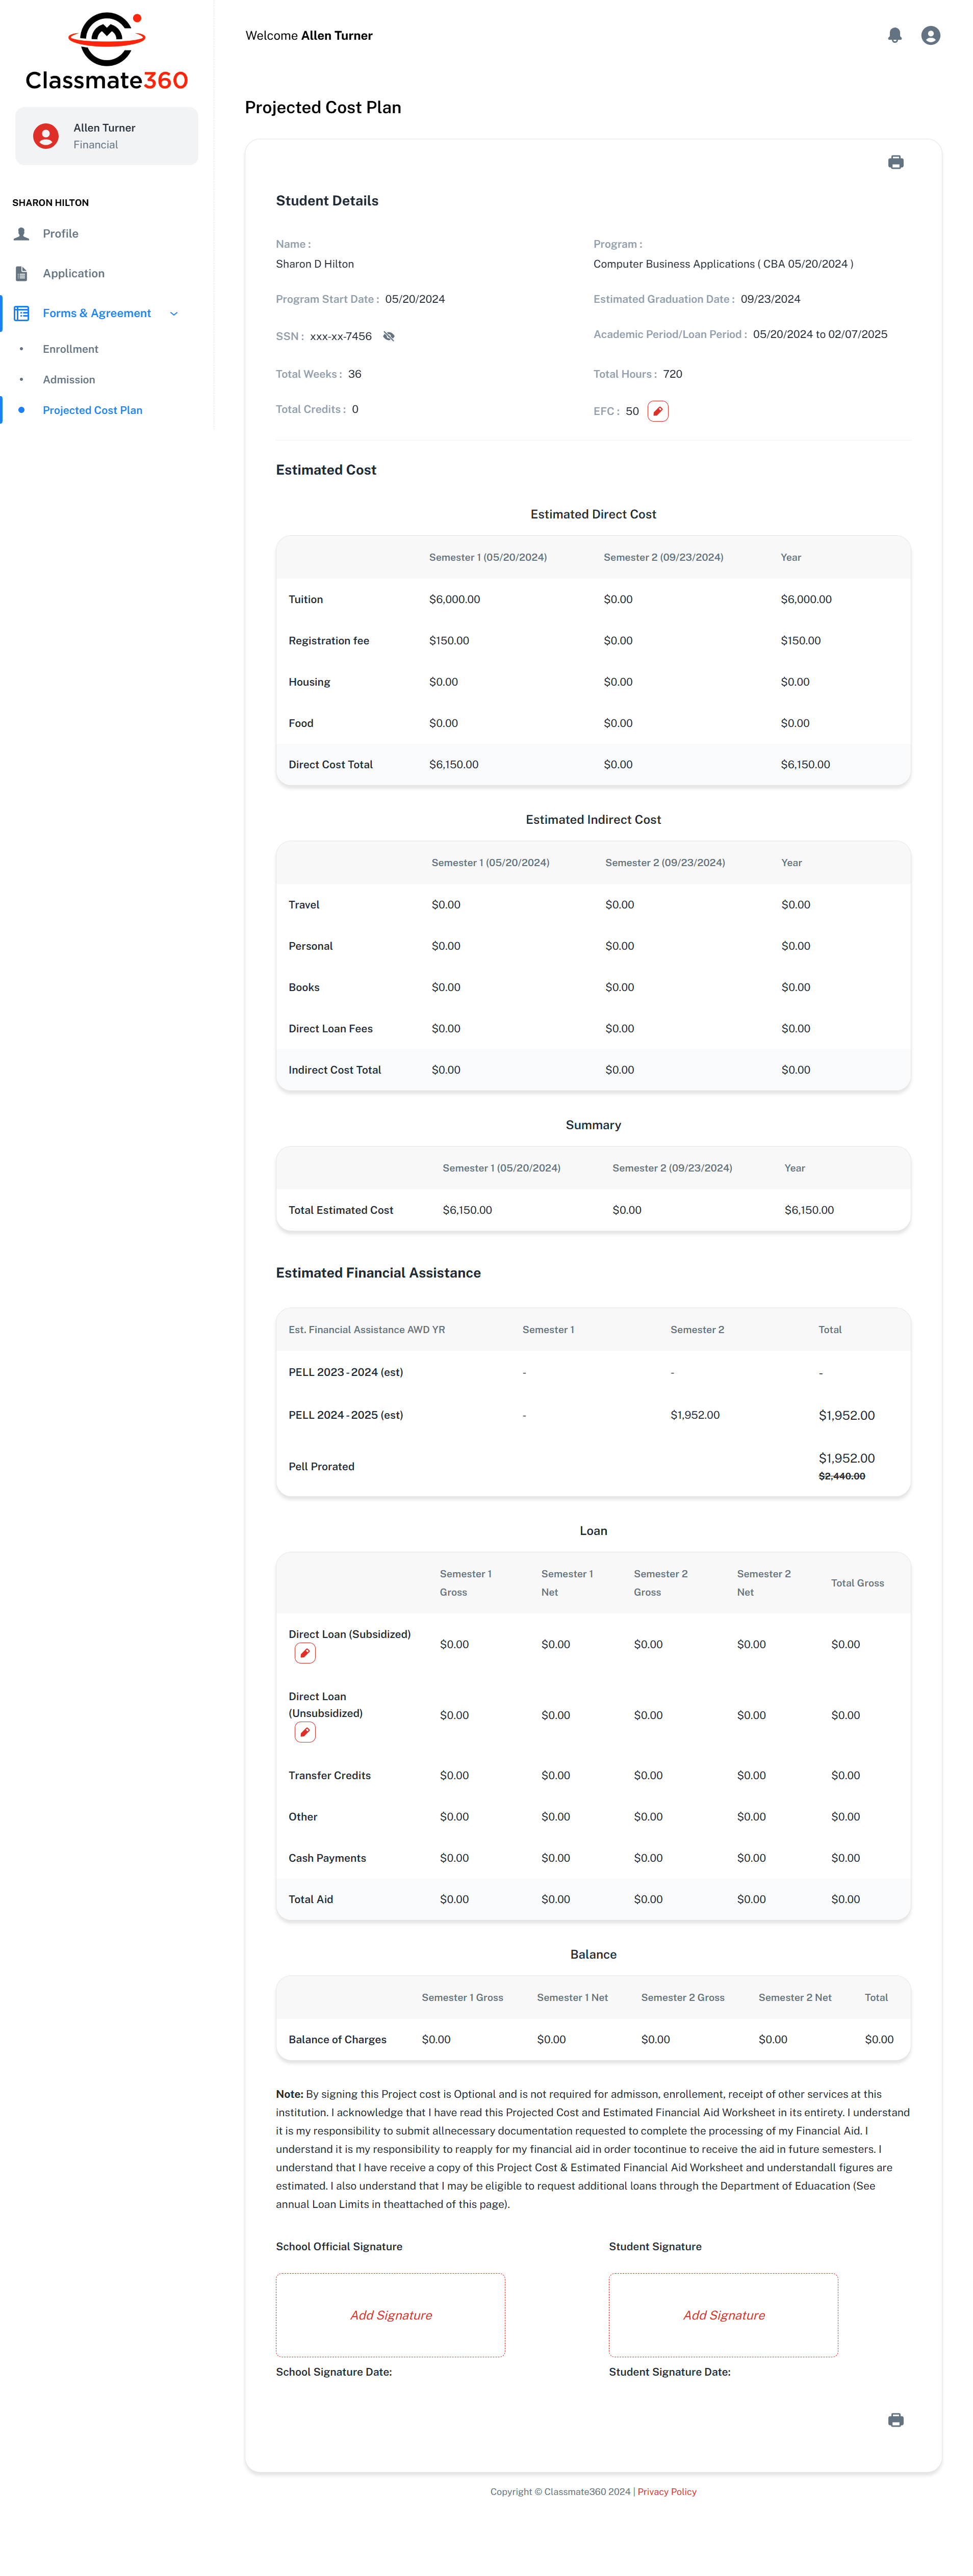Edit Direct Loan (Subsidized) pencil icon

pyautogui.click(x=305, y=1653)
